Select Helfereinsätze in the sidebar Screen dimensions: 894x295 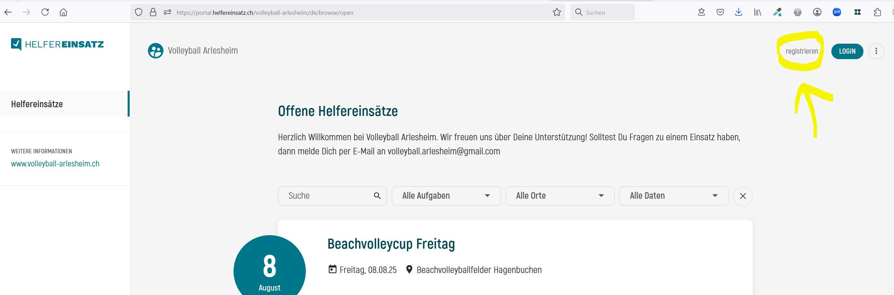coord(37,104)
